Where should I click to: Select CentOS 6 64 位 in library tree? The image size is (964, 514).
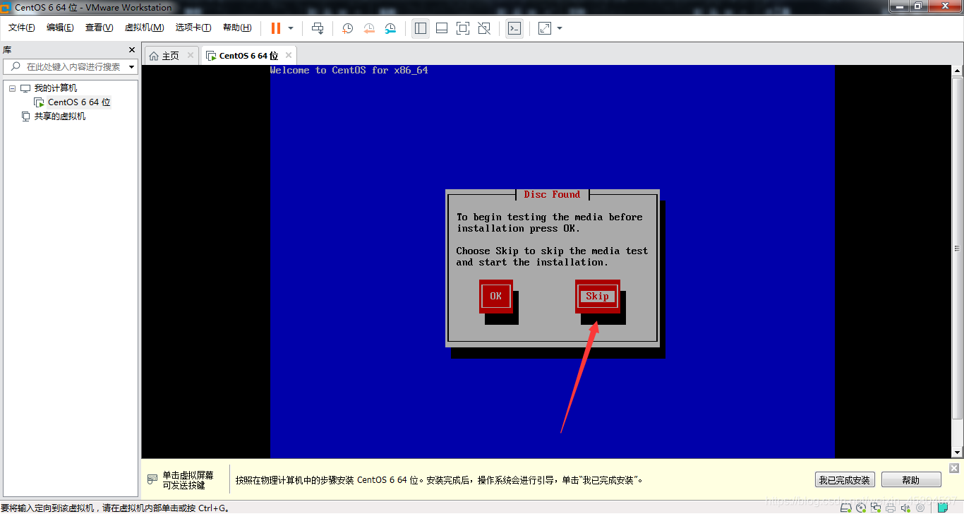point(79,102)
